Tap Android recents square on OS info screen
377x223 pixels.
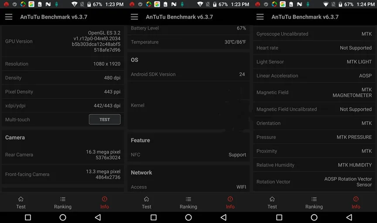point(154,217)
